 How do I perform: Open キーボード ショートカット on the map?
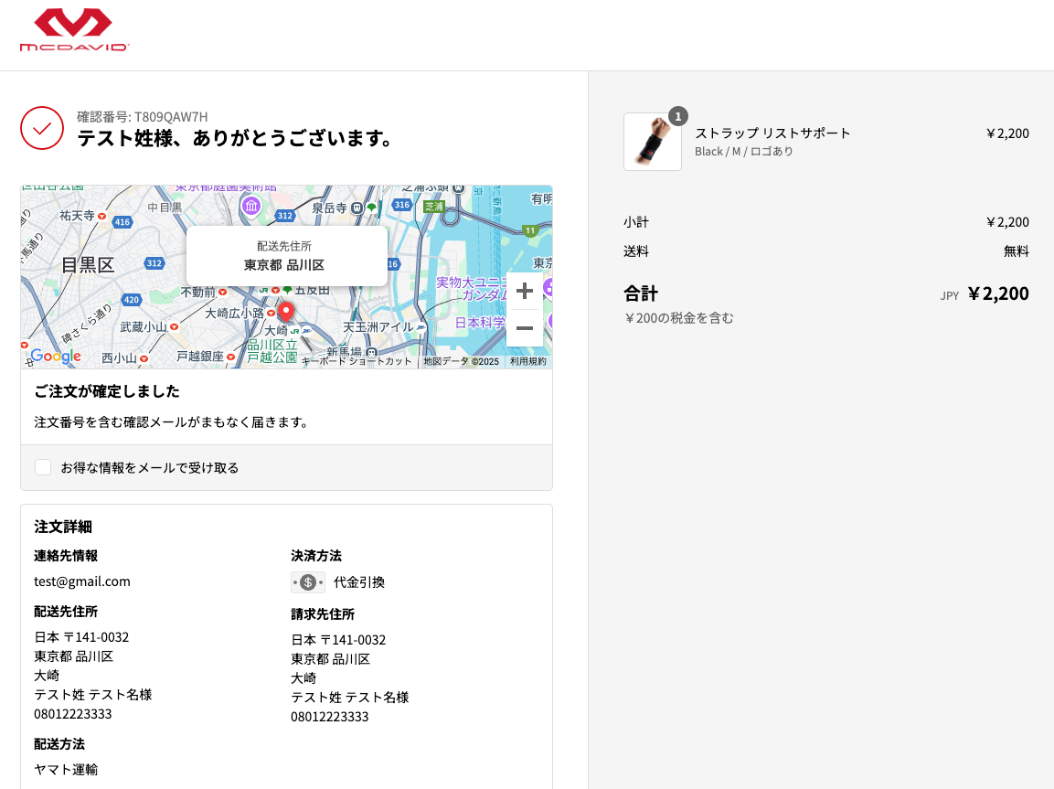tap(358, 361)
